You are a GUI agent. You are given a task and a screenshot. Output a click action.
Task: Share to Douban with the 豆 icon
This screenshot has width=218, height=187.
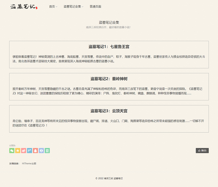47,150
